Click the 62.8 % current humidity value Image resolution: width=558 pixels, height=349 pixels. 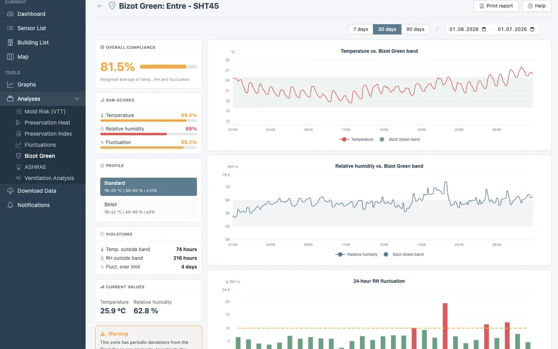pos(146,311)
